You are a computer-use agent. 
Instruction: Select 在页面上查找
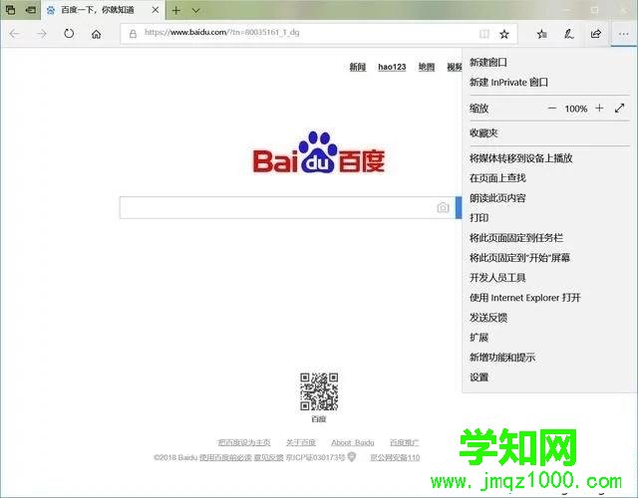pyautogui.click(x=497, y=178)
